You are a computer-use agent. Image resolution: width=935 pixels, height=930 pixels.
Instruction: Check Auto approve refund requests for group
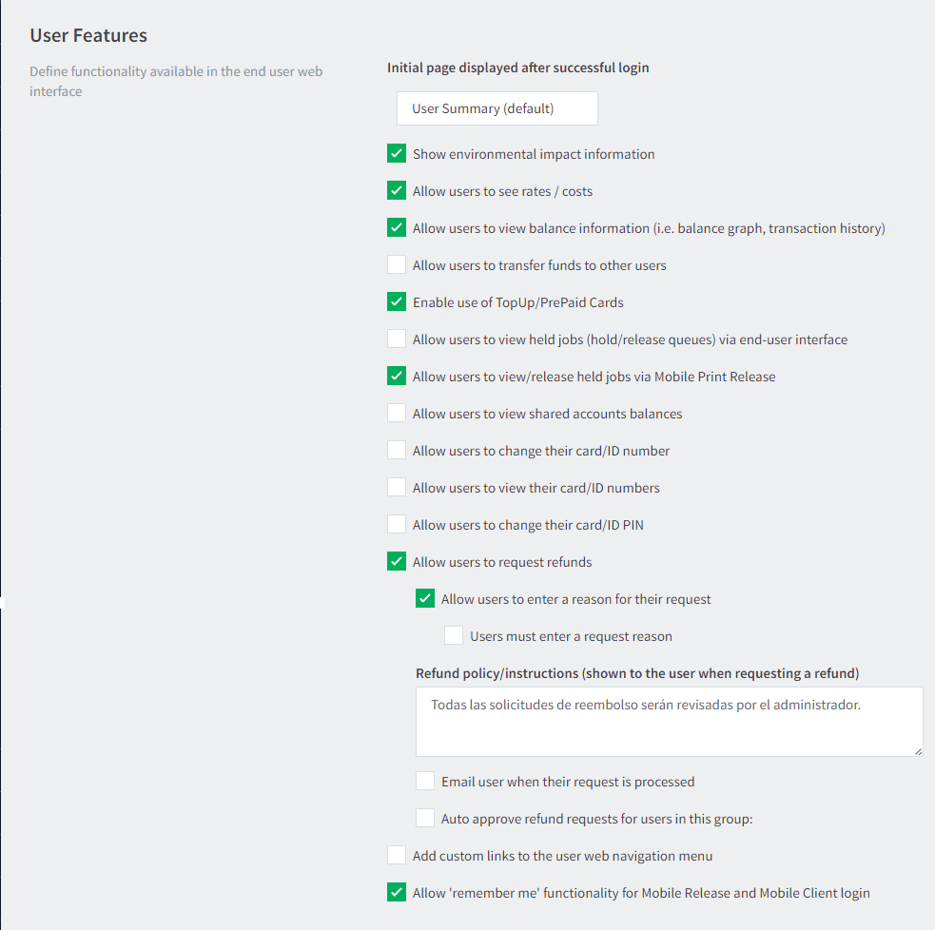pyautogui.click(x=425, y=818)
